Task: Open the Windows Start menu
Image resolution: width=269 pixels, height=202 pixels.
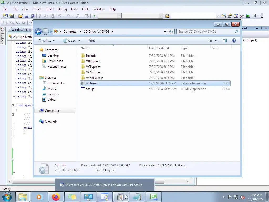Action: (7, 197)
